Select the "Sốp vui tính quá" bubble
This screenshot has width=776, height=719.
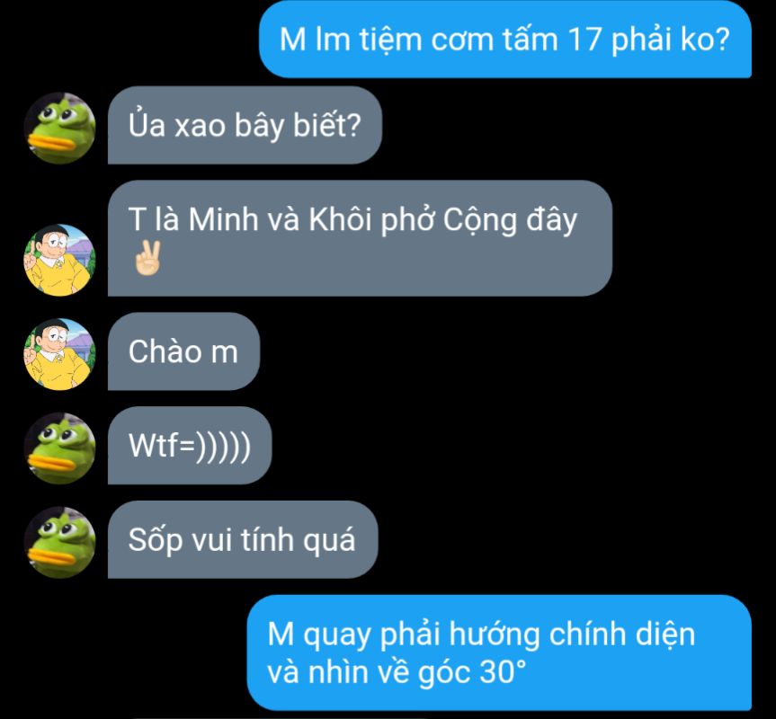pos(243,539)
